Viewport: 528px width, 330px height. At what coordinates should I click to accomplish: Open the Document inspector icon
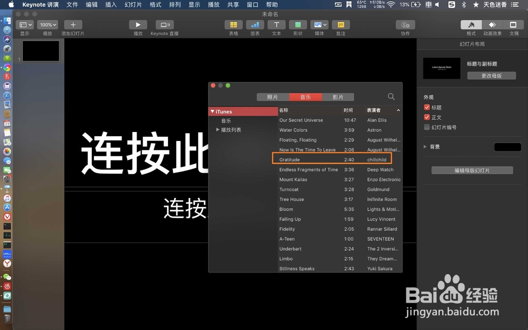[513, 25]
